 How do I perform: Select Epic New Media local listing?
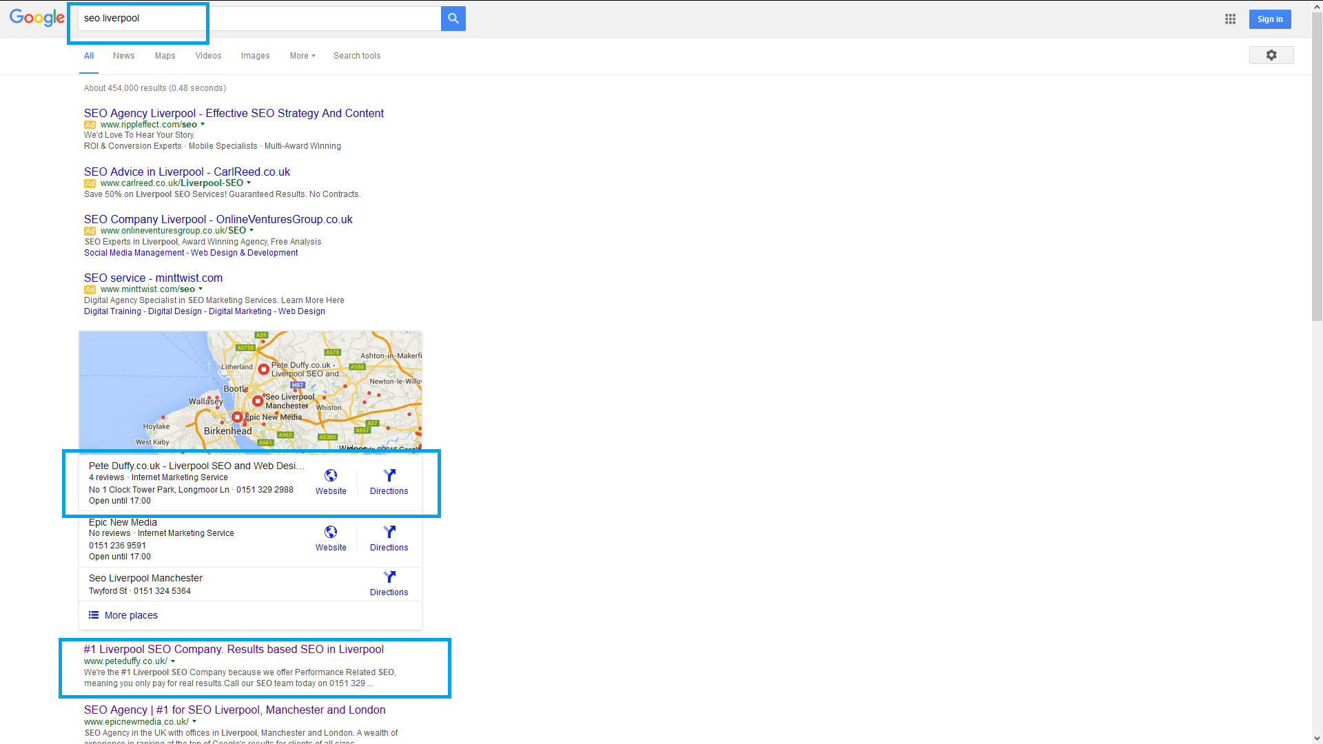tap(123, 522)
